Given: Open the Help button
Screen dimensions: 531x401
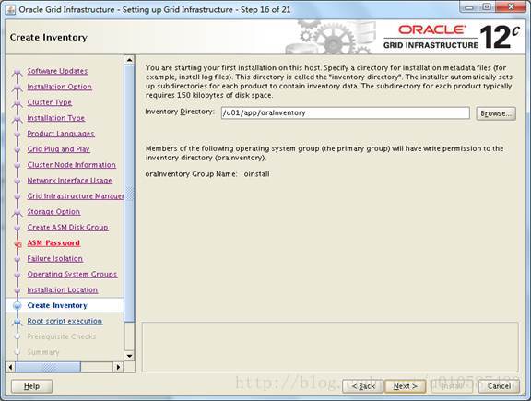Looking at the screenshot, I should tap(32, 386).
